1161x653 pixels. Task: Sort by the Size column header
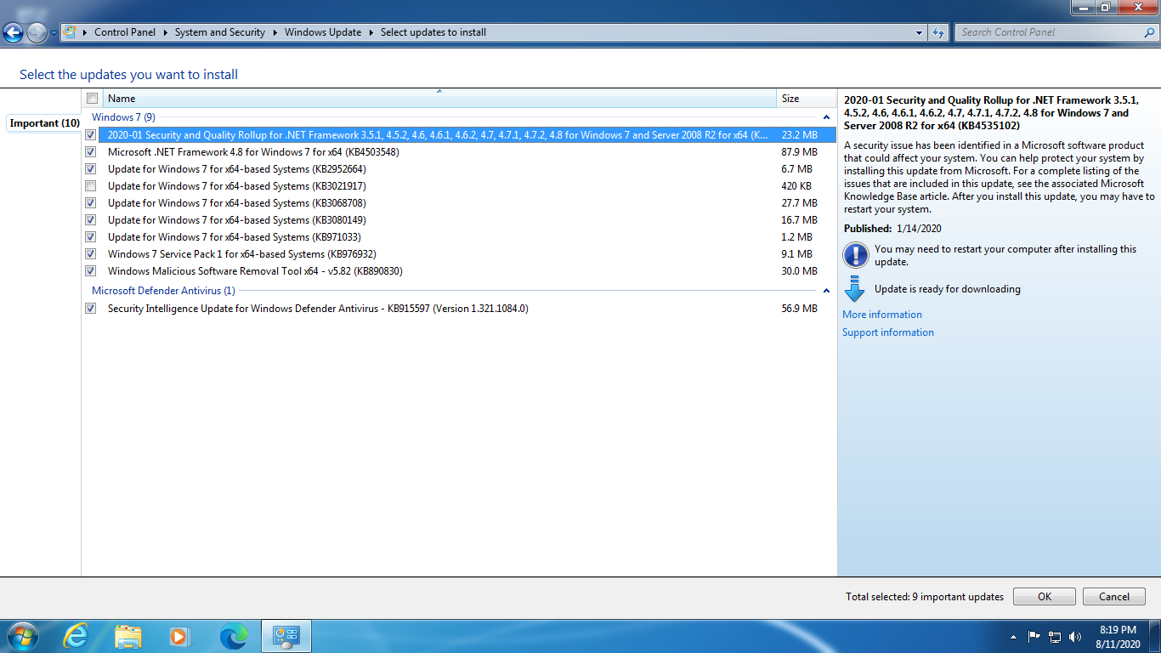click(806, 99)
